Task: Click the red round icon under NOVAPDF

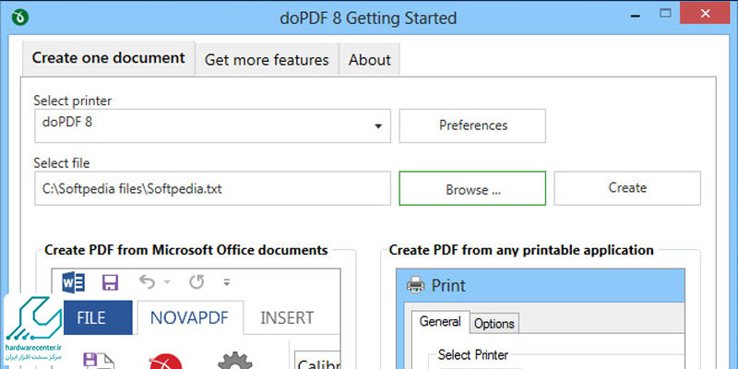Action: click(x=165, y=362)
